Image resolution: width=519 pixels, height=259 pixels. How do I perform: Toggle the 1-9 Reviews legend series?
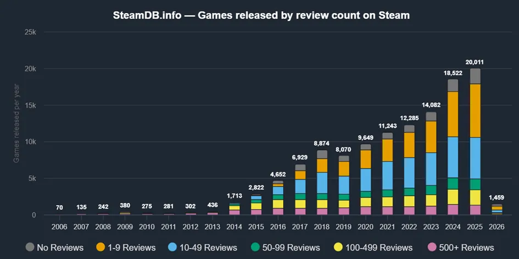point(126,247)
